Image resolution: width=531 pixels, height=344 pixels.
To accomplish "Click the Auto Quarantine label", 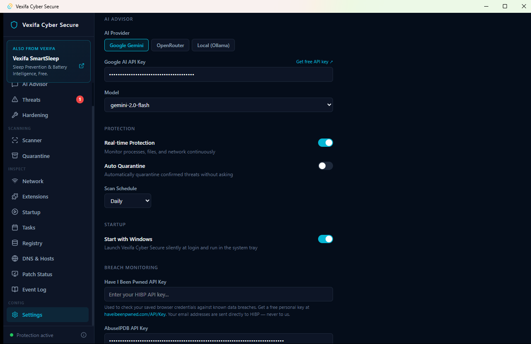I will [x=125, y=166].
